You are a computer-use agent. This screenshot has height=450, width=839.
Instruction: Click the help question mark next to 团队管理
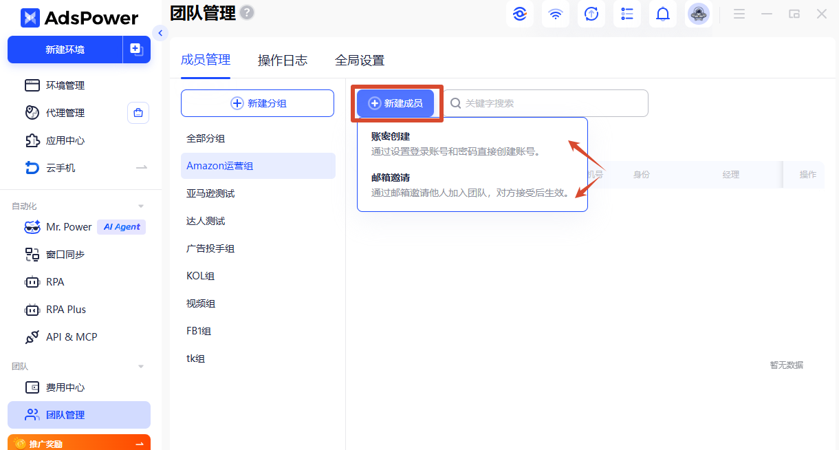point(247,12)
